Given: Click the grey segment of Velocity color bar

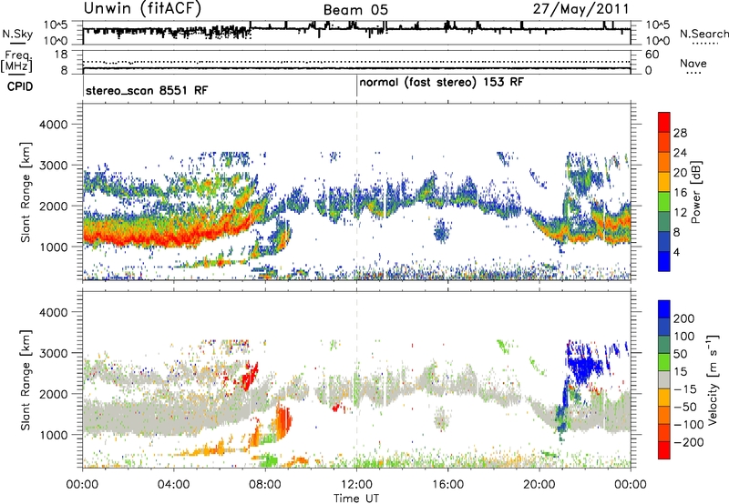Looking at the screenshot, I should tap(664, 380).
